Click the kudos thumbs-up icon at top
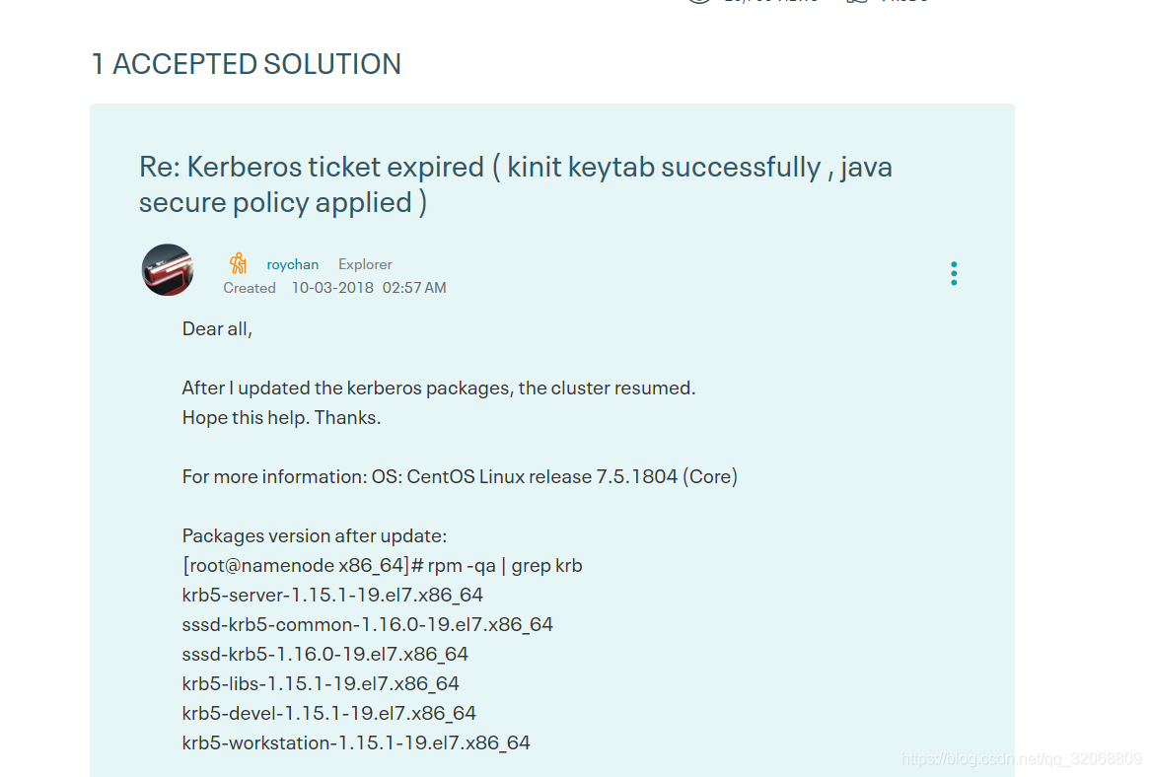 coord(857,1)
